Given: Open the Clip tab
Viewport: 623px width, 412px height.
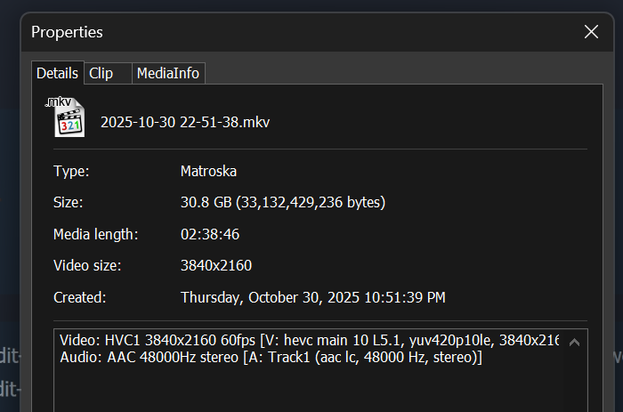Looking at the screenshot, I should (x=101, y=74).
